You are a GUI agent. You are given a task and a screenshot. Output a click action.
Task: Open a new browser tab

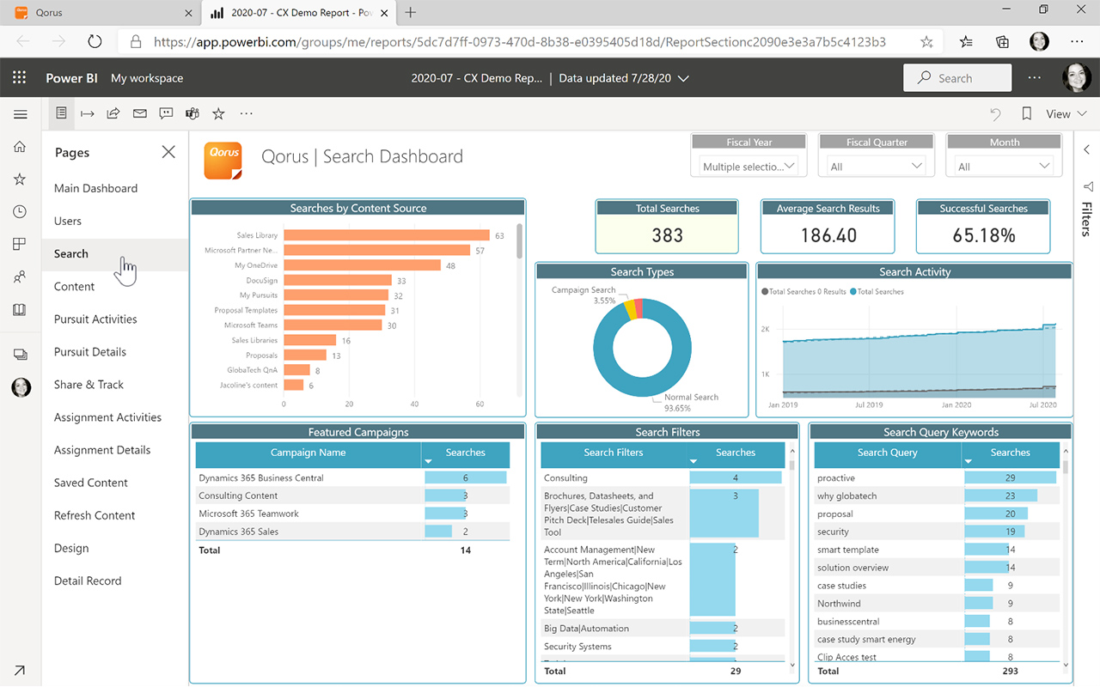click(x=411, y=13)
